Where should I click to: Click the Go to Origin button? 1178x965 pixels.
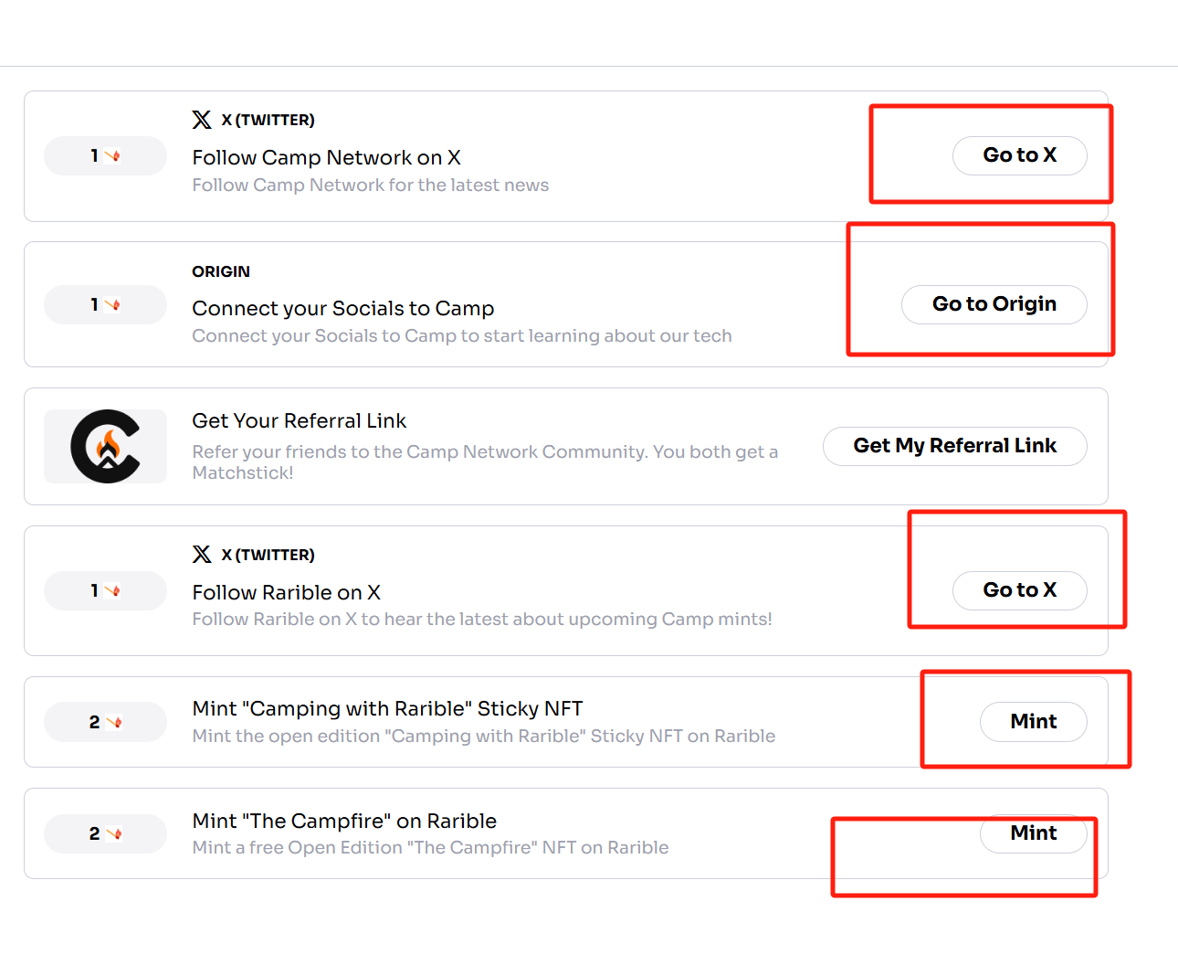pyautogui.click(x=994, y=304)
